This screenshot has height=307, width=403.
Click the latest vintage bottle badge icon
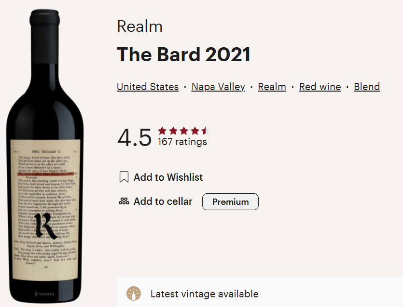point(134,294)
